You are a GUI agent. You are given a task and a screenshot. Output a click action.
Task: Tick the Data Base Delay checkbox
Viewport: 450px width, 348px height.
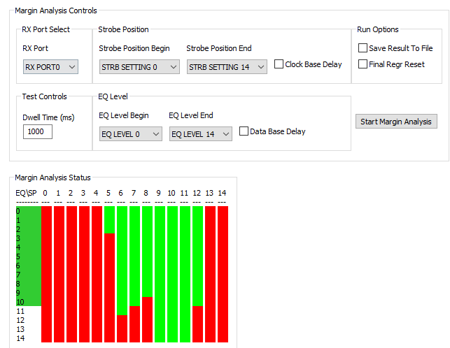(244, 131)
